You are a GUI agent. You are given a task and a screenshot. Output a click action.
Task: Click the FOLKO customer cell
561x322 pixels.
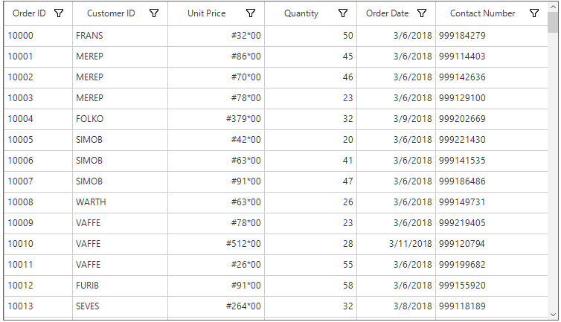pos(121,119)
